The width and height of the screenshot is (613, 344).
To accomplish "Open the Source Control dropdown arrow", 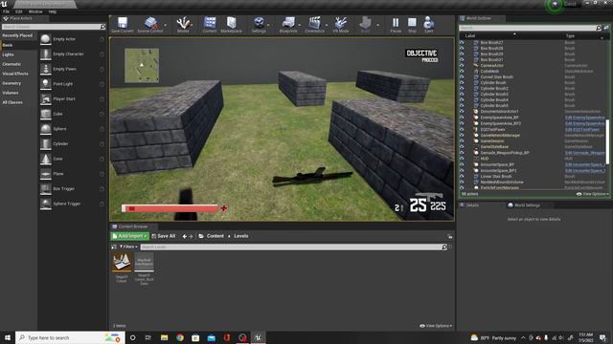I will (165, 26).
